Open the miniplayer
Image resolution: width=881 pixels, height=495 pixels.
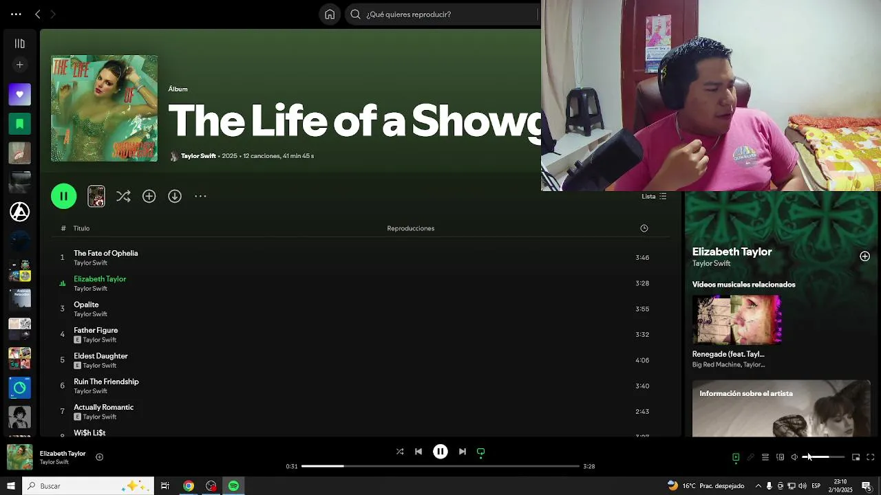pos(856,457)
